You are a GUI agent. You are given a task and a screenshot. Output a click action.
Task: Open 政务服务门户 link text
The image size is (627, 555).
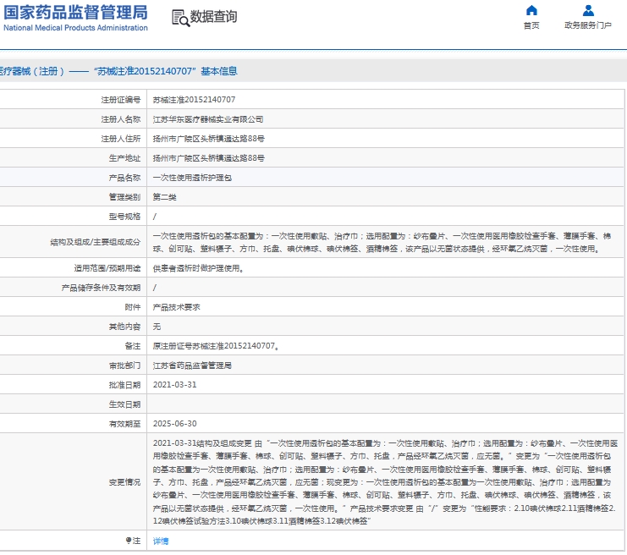[588, 25]
